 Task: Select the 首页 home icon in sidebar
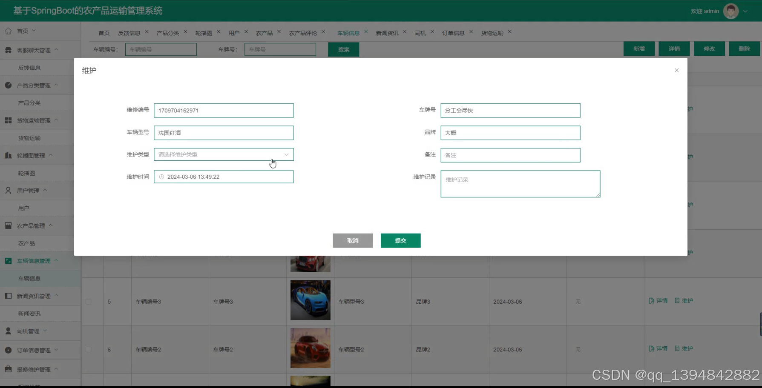point(8,31)
